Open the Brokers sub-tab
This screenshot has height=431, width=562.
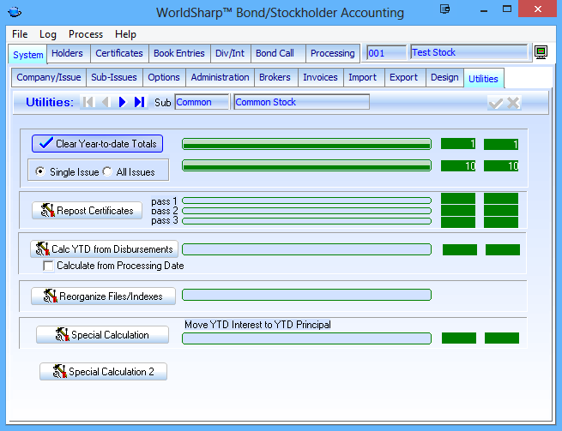275,77
